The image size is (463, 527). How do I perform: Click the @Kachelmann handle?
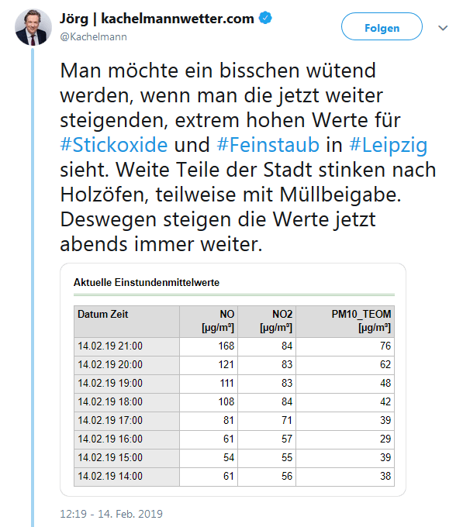[x=94, y=36]
